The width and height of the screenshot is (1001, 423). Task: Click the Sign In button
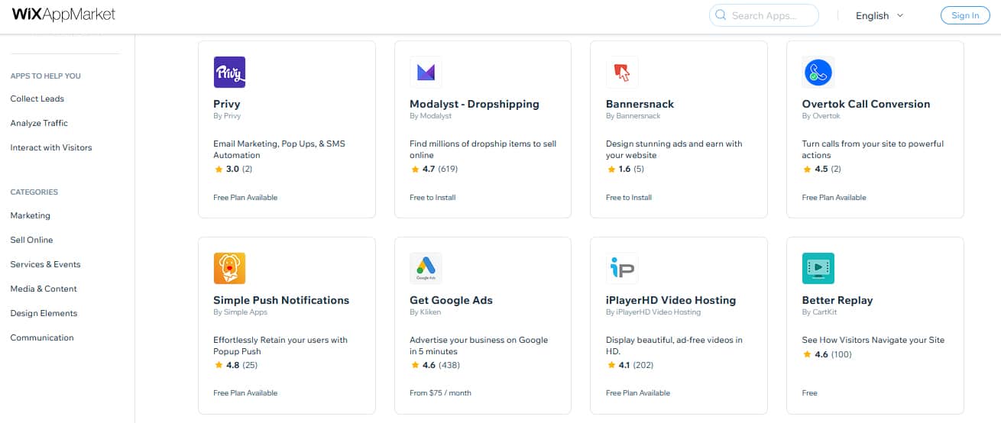coord(965,15)
